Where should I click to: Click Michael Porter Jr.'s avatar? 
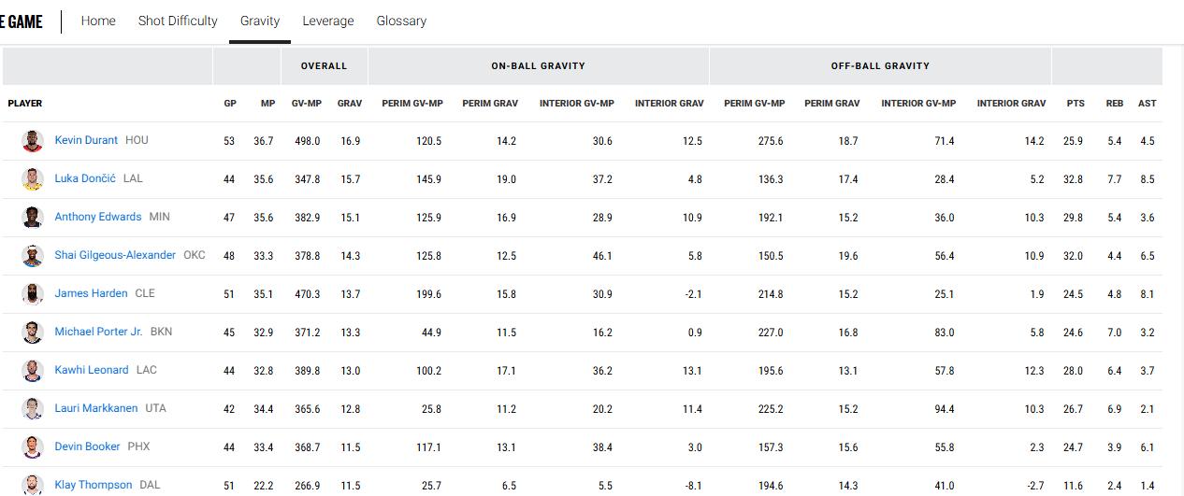tap(33, 333)
